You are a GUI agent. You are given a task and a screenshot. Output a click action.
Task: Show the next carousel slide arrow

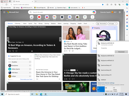[x=60, y=39]
